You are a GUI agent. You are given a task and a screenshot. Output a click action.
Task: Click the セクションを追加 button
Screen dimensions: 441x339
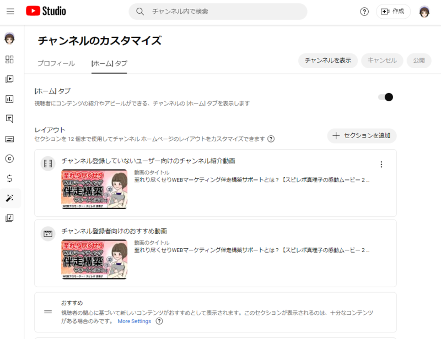362,135
